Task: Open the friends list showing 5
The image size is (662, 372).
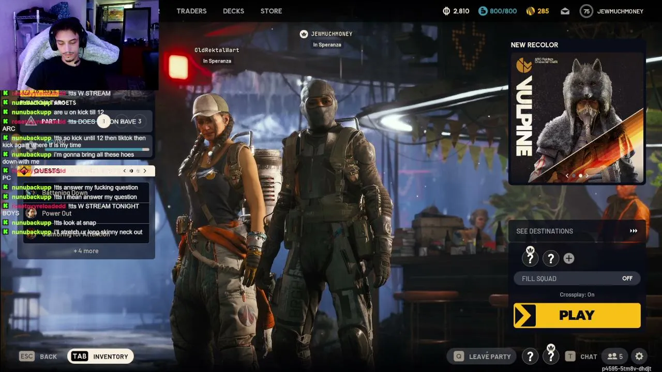Action: click(615, 357)
